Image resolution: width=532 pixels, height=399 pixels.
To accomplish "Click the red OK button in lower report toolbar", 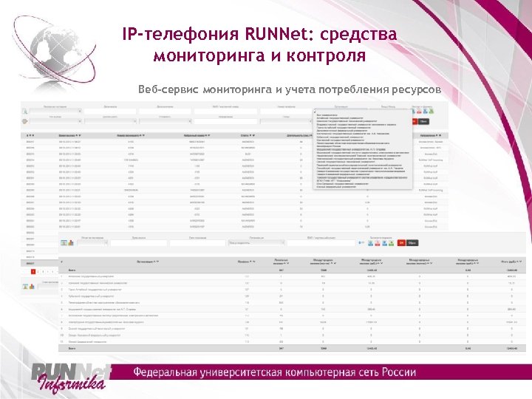I will 401,243.
